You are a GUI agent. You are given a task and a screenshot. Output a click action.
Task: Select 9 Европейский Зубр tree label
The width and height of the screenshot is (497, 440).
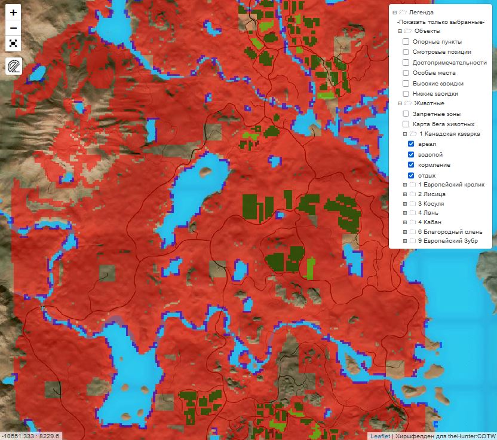(448, 241)
